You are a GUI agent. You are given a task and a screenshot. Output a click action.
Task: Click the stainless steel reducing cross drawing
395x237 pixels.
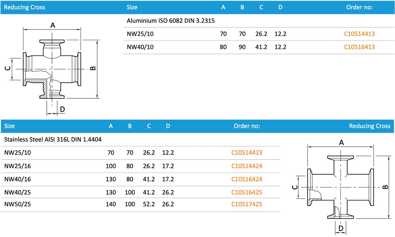341,187
